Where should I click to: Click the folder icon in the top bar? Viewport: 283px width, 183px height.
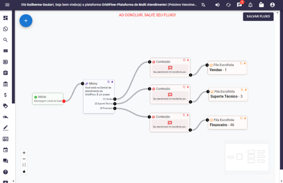click(261, 5)
